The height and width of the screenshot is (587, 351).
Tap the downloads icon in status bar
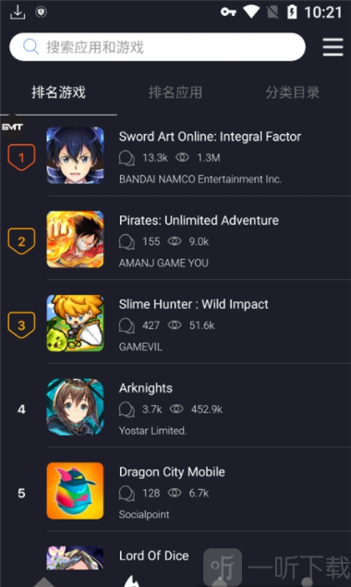point(18,12)
